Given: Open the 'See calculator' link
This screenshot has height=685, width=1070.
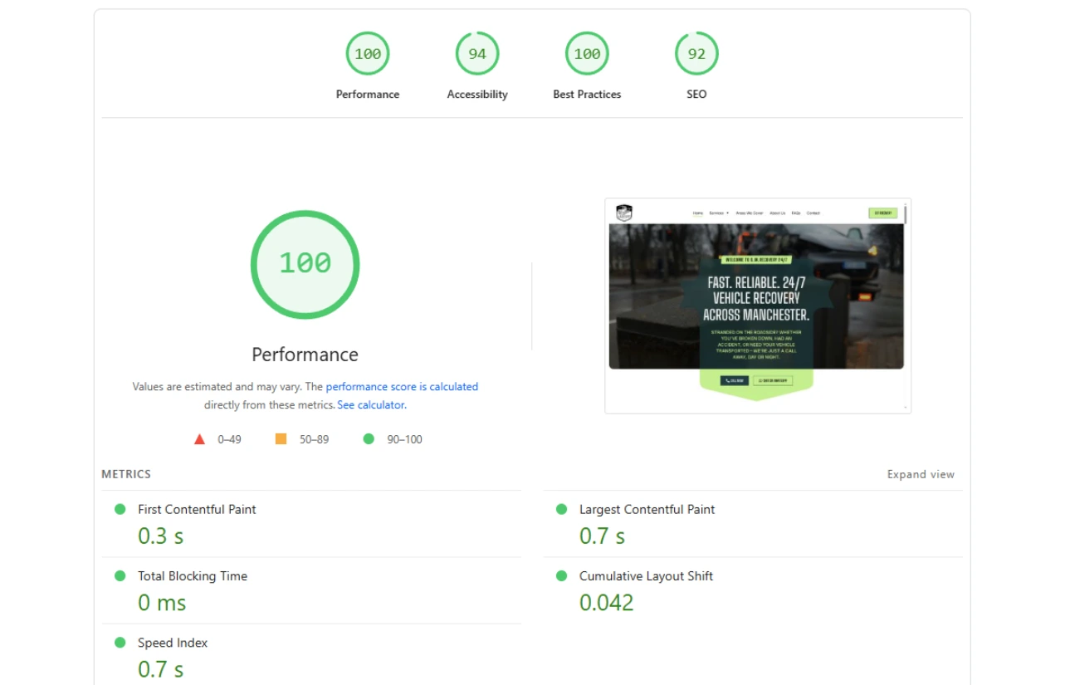Looking at the screenshot, I should (371, 405).
